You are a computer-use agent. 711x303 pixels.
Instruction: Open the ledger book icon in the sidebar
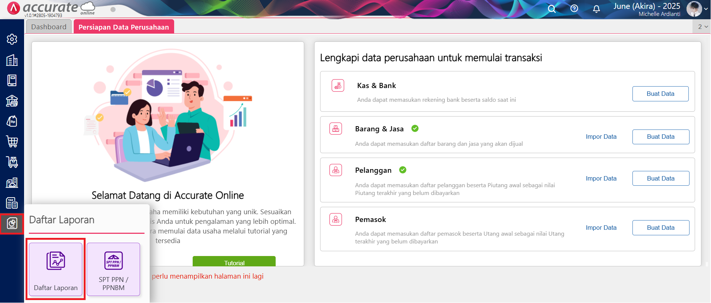click(x=12, y=80)
